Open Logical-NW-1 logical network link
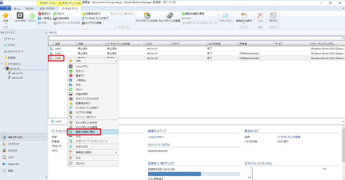 pos(156,137)
